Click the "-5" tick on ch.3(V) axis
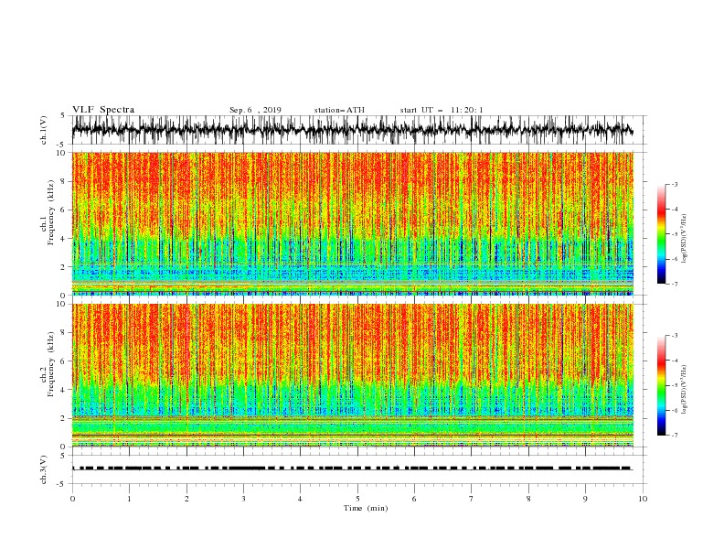 62,484
